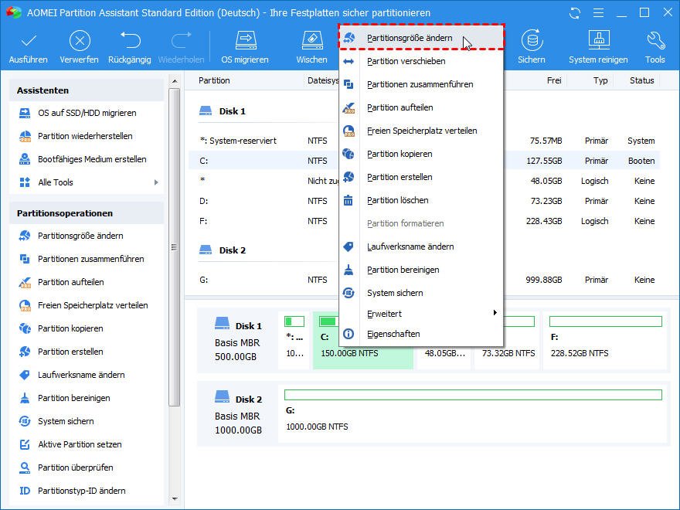Expand the Erweitert submenu
The width and height of the screenshot is (680, 510).
click(420, 314)
